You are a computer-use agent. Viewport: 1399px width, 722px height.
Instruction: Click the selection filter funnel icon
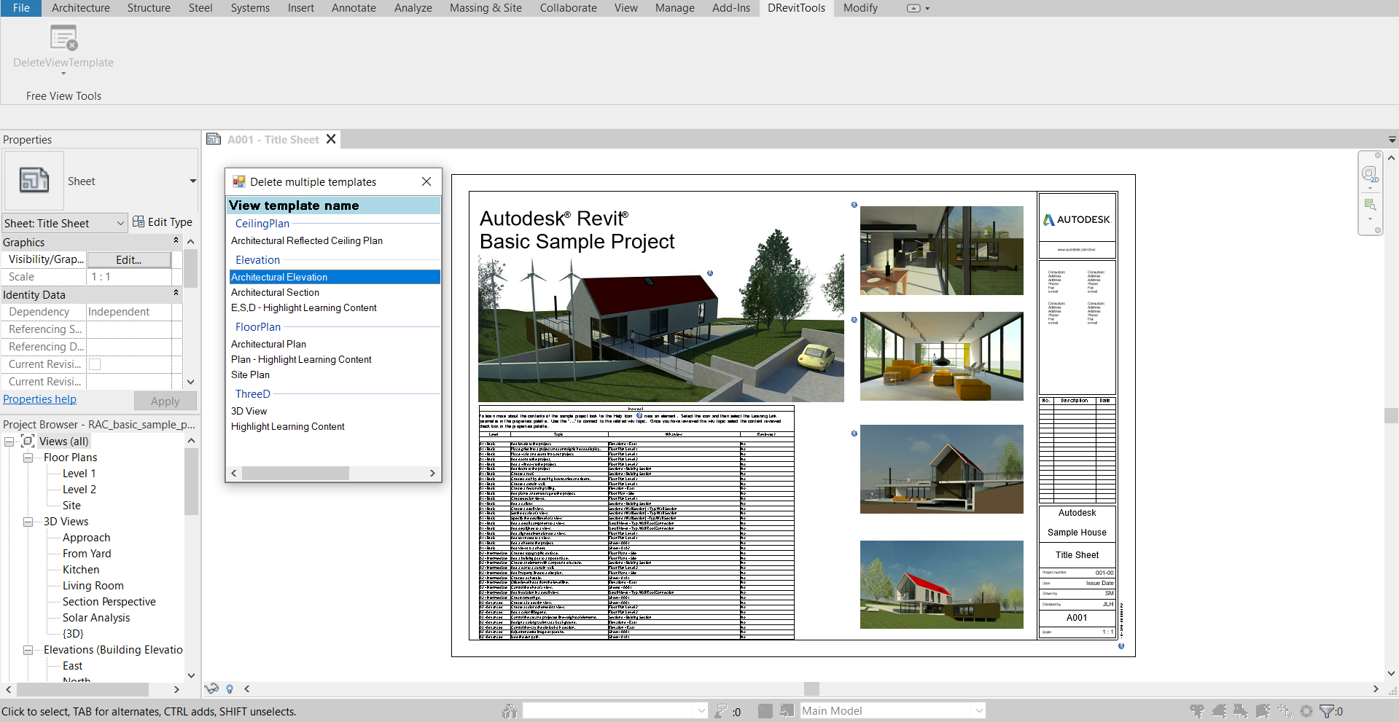[x=1327, y=711]
